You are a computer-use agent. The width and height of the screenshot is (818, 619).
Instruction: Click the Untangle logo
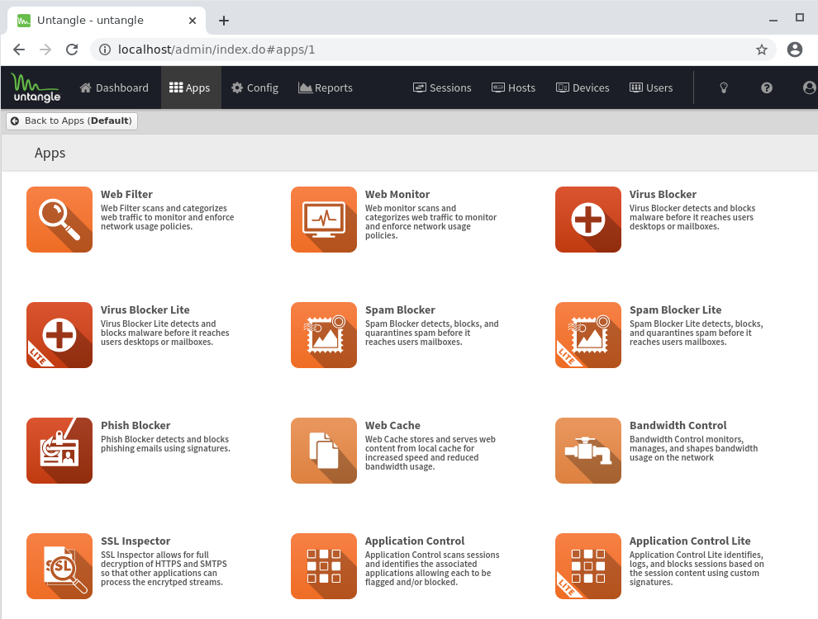(36, 87)
